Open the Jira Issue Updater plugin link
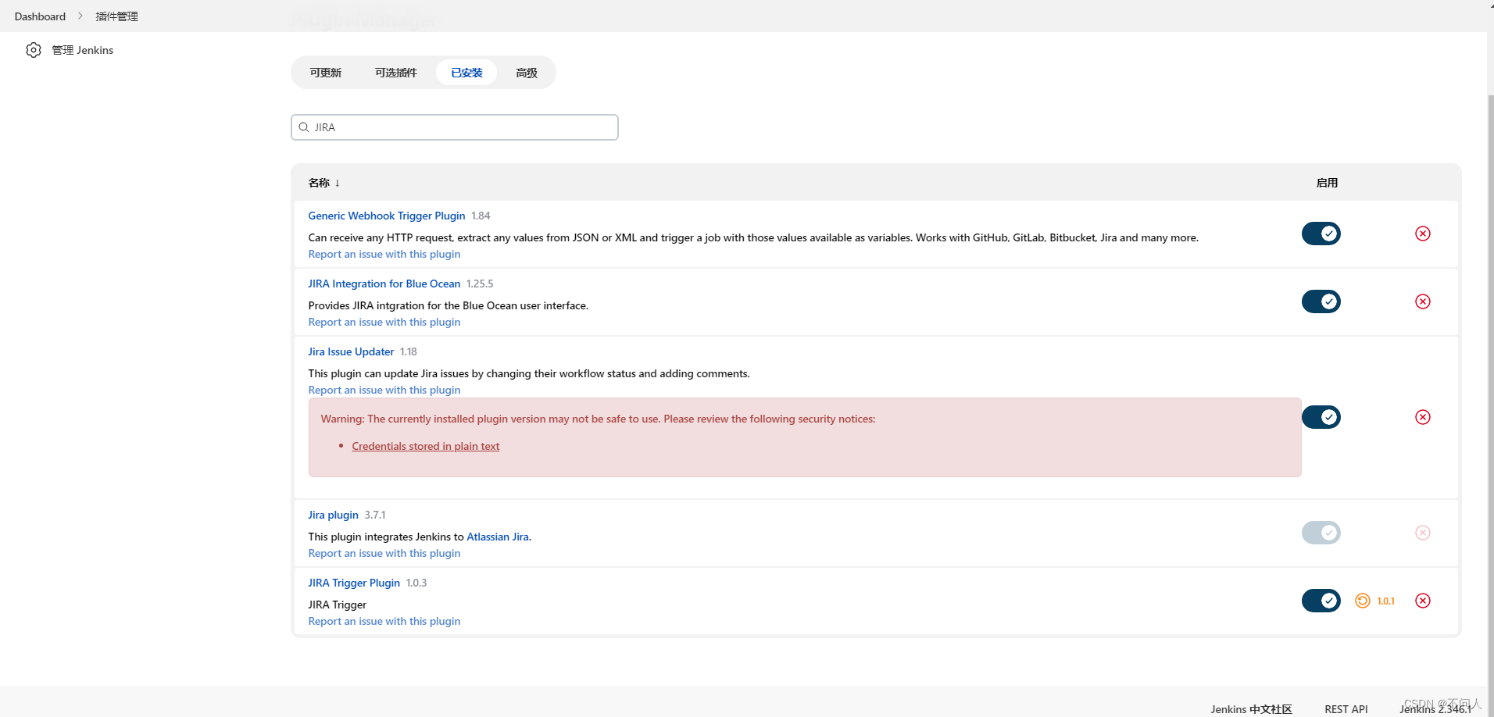 [351, 351]
